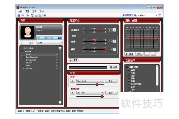Click the 偏移 timbre shift slider handle
This screenshot has height=119, width=179.
tap(95, 42)
